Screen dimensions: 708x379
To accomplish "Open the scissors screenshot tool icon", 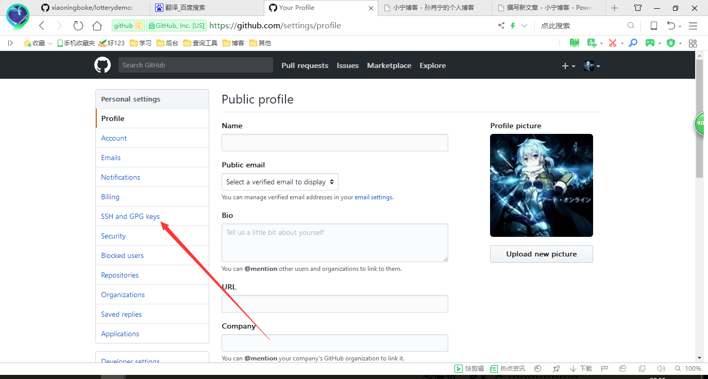I will pyautogui.click(x=613, y=43).
